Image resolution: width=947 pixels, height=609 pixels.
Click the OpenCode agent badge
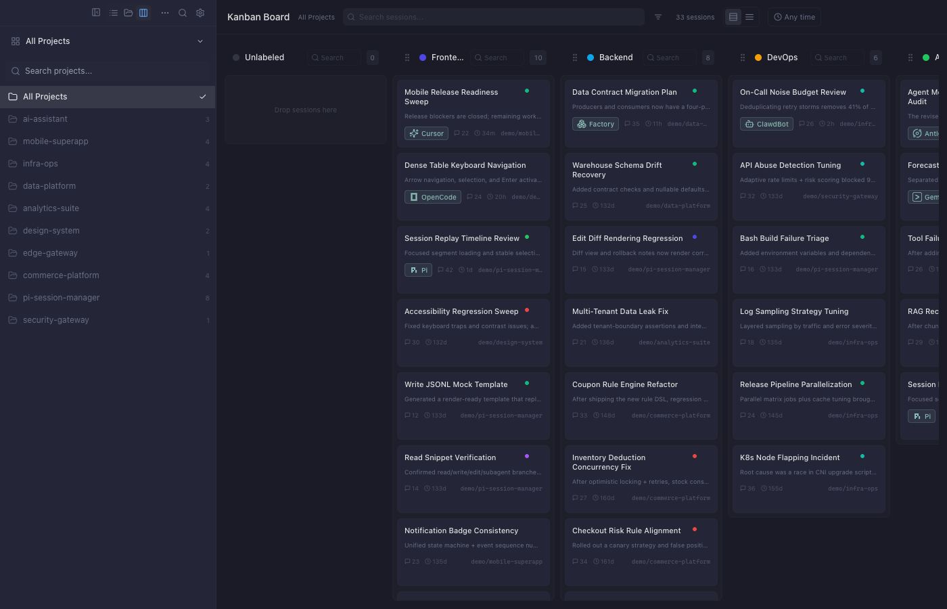433,197
